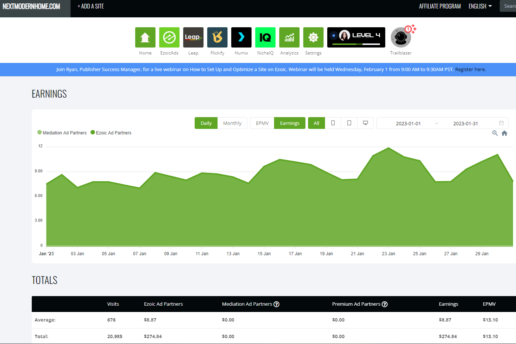Open the Home dashboard icon
516x344 pixels.
[x=145, y=37]
